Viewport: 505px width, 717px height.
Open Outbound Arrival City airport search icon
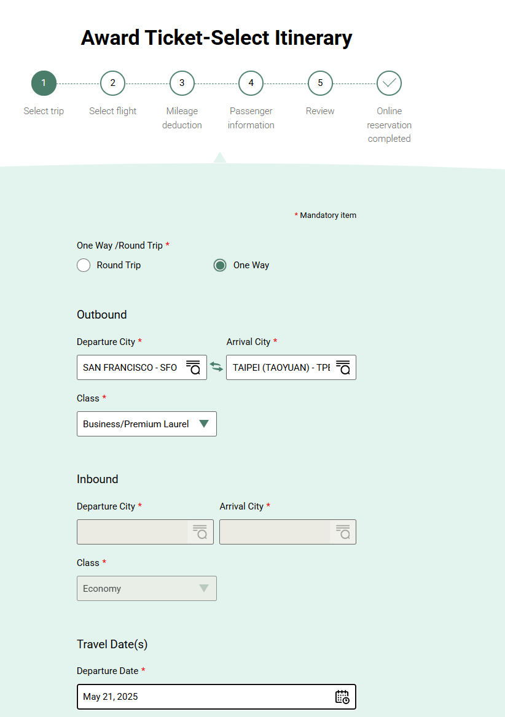343,367
